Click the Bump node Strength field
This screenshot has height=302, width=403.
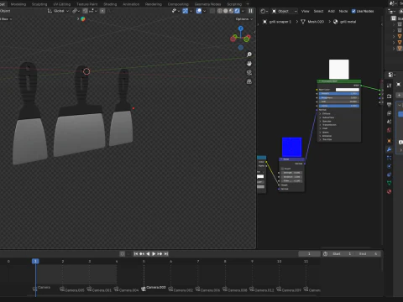click(291, 173)
